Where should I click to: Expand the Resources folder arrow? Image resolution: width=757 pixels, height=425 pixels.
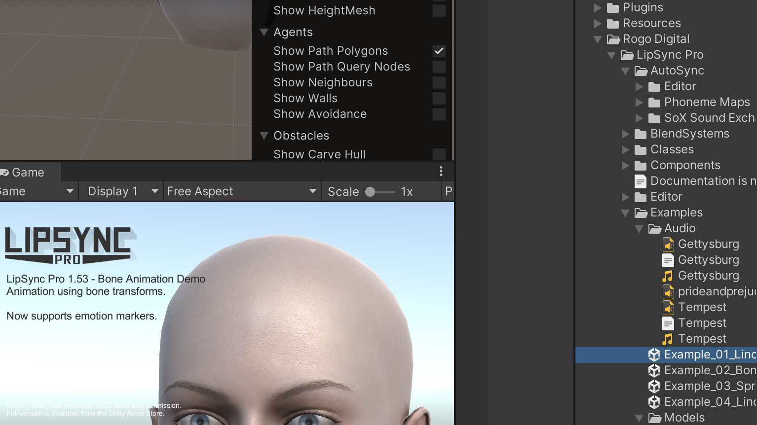(x=598, y=23)
